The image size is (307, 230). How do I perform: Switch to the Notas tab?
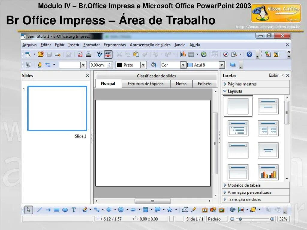tap(181, 84)
